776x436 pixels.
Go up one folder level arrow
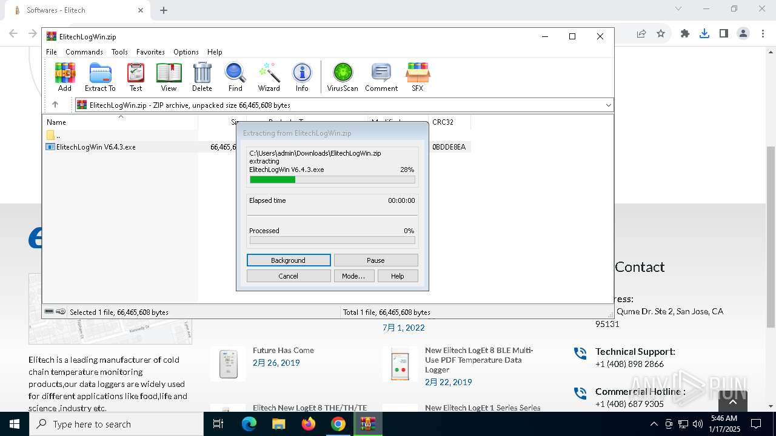point(55,105)
